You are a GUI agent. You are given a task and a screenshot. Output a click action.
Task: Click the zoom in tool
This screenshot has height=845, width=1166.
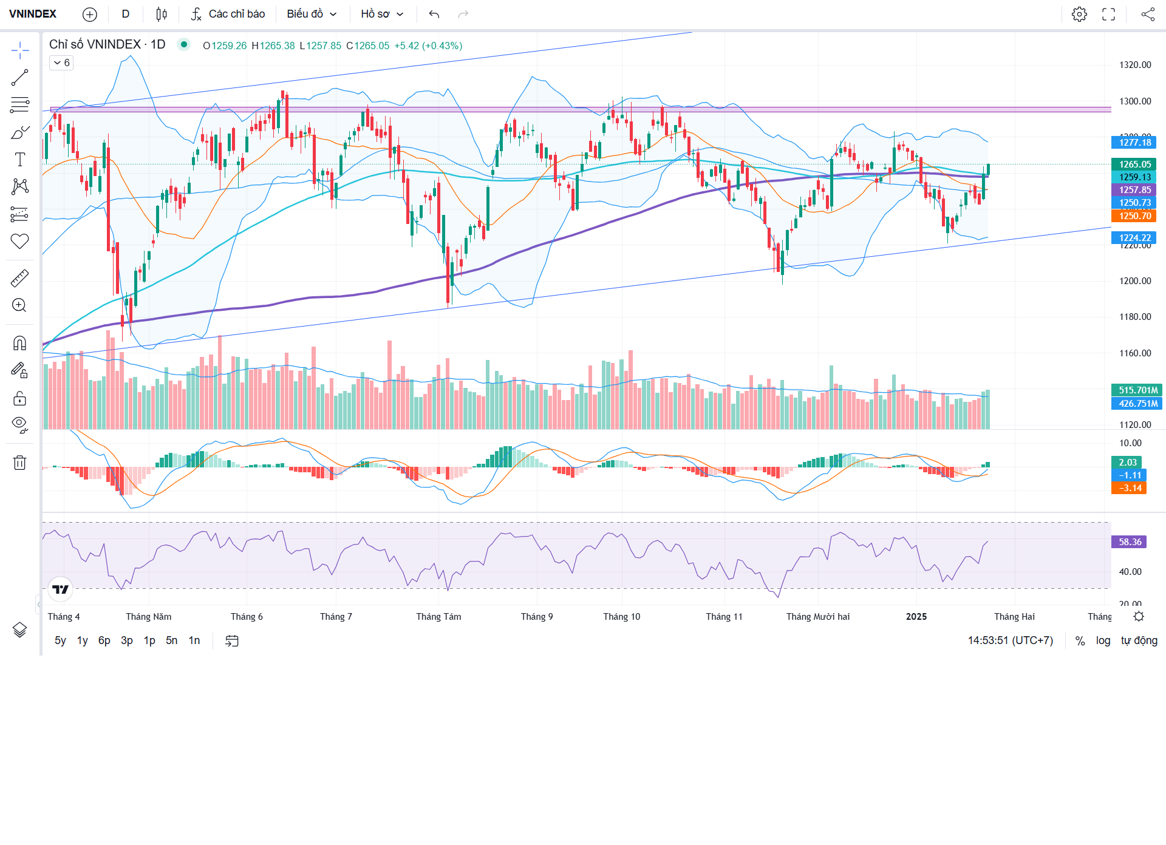click(x=19, y=305)
